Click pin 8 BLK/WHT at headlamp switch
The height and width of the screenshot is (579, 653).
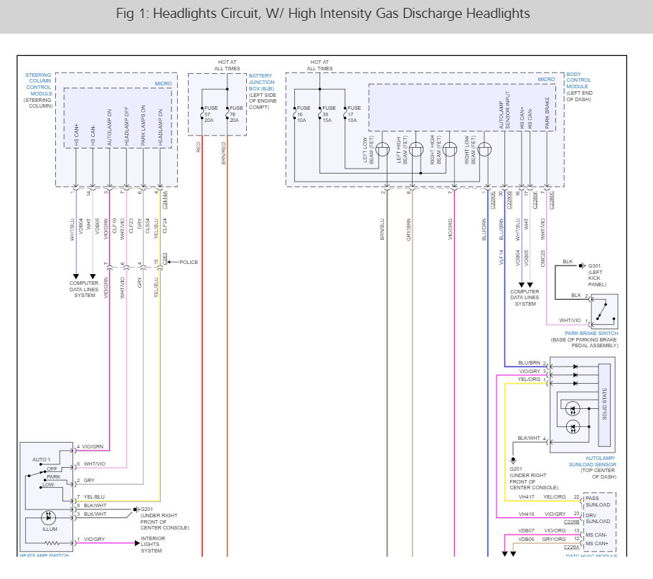92,505
